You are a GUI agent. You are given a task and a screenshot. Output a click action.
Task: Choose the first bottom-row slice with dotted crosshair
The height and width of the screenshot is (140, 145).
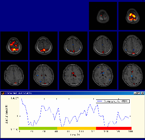coord(14,75)
